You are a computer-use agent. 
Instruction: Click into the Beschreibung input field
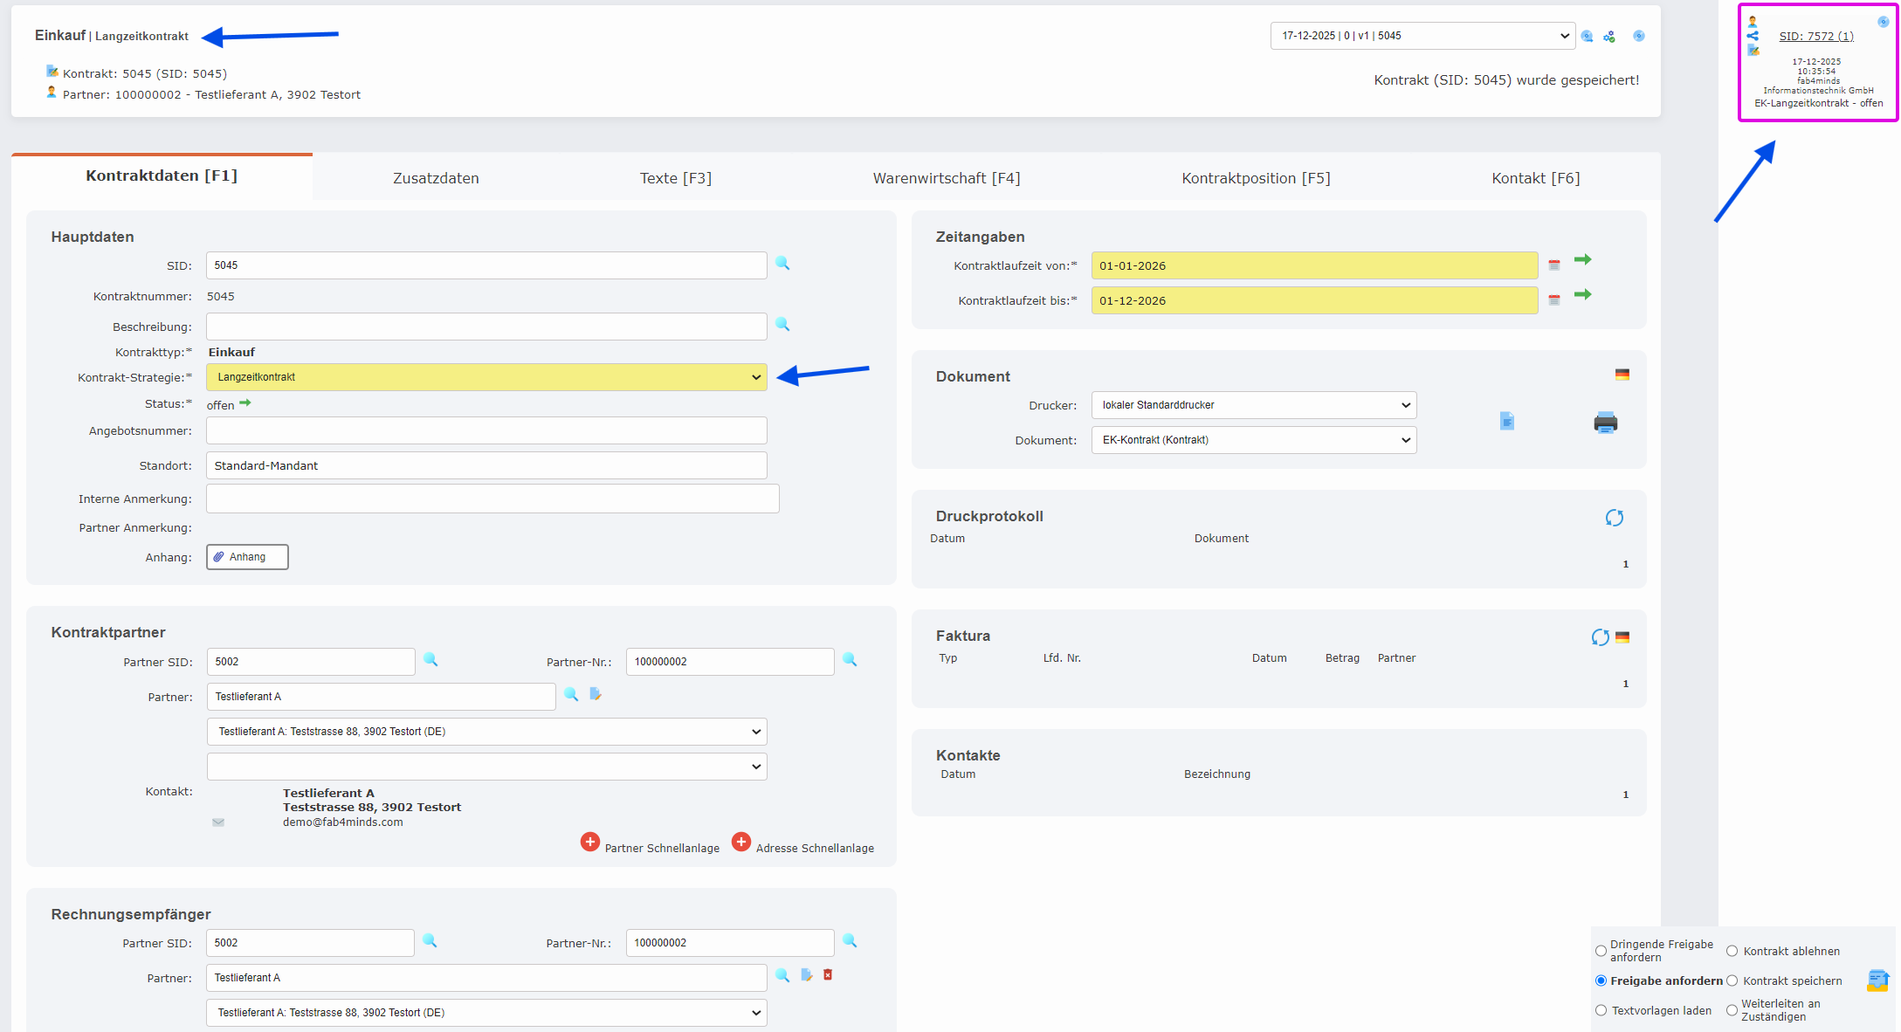[486, 327]
